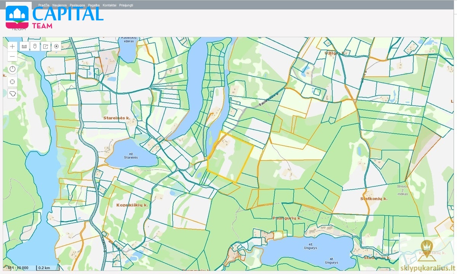
Task: Open the Pagalba help link
Action: pos(94,5)
